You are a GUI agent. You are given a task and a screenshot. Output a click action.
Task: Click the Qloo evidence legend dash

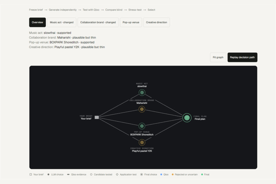coord(68,174)
